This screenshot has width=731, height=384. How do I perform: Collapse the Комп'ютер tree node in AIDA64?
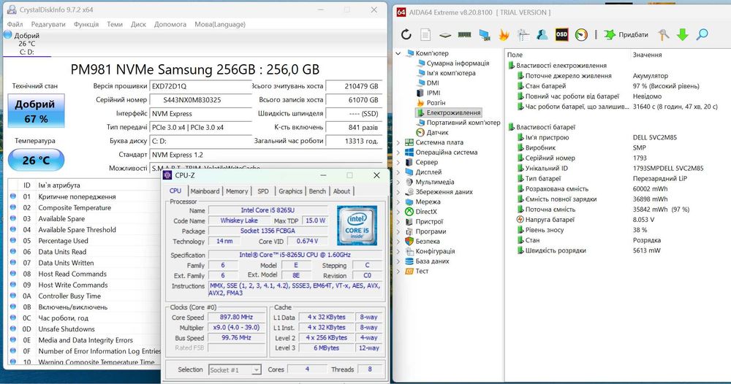tap(398, 53)
